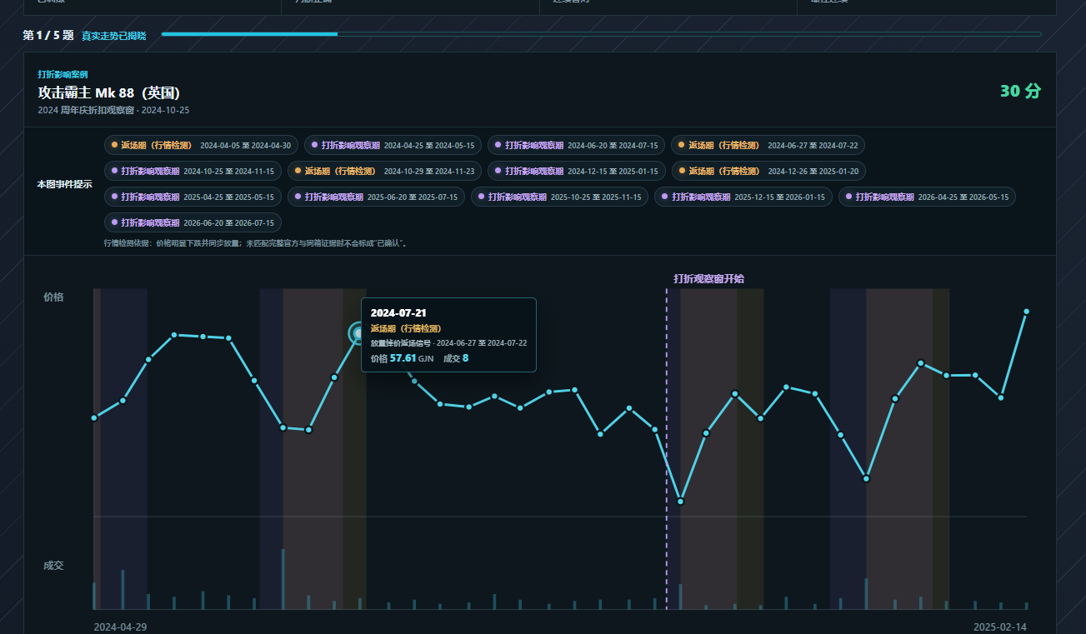The width and height of the screenshot is (1086, 634).
Task: Click the '2025-02-14' end date label
Action: 1000,627
